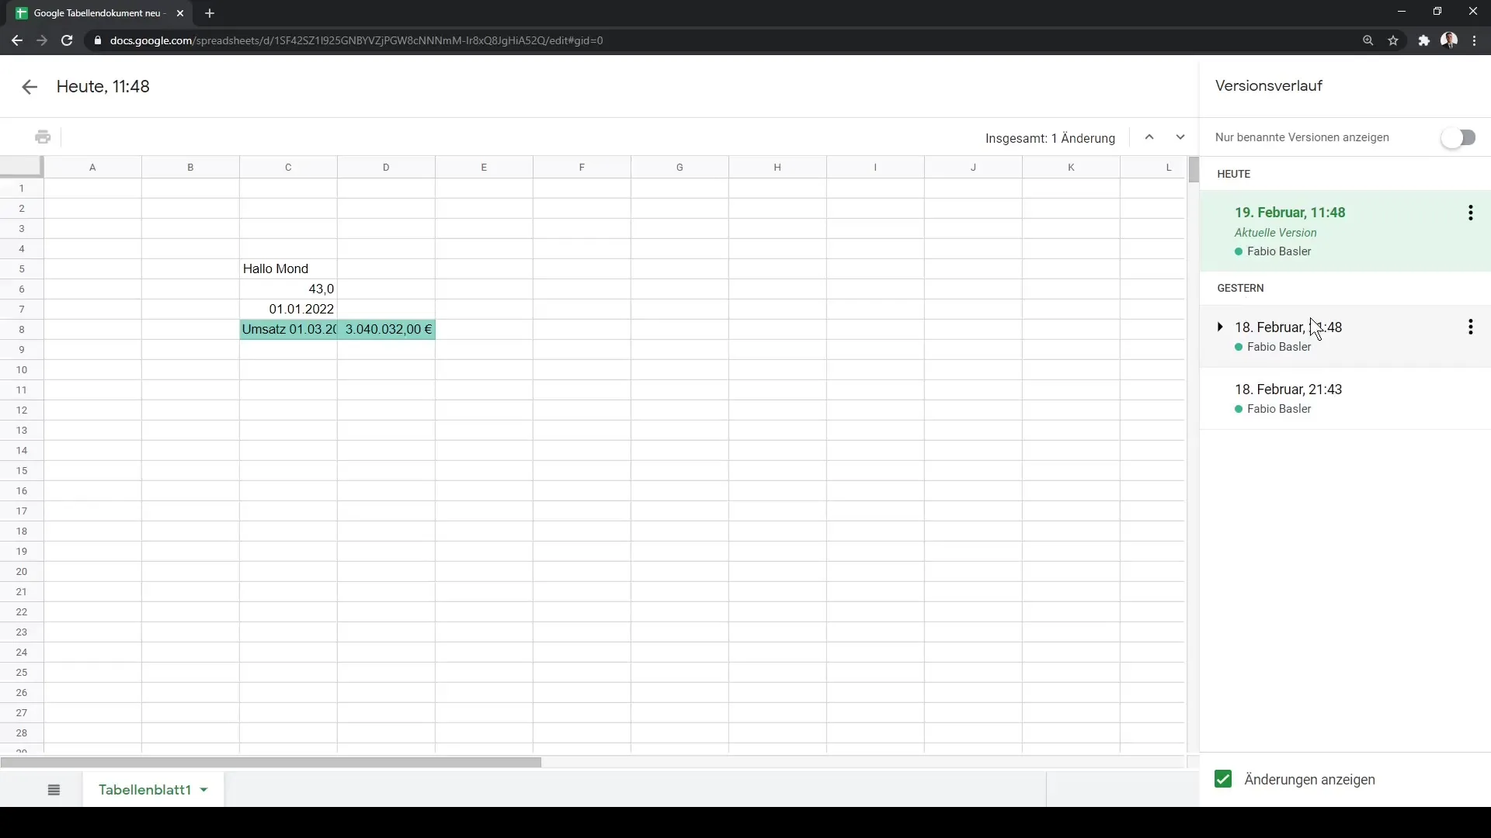
Task: Open the browser extensions puzzle icon
Action: click(x=1424, y=40)
